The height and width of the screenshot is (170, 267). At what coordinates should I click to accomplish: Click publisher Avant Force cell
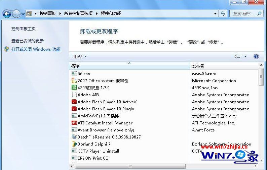(203, 130)
